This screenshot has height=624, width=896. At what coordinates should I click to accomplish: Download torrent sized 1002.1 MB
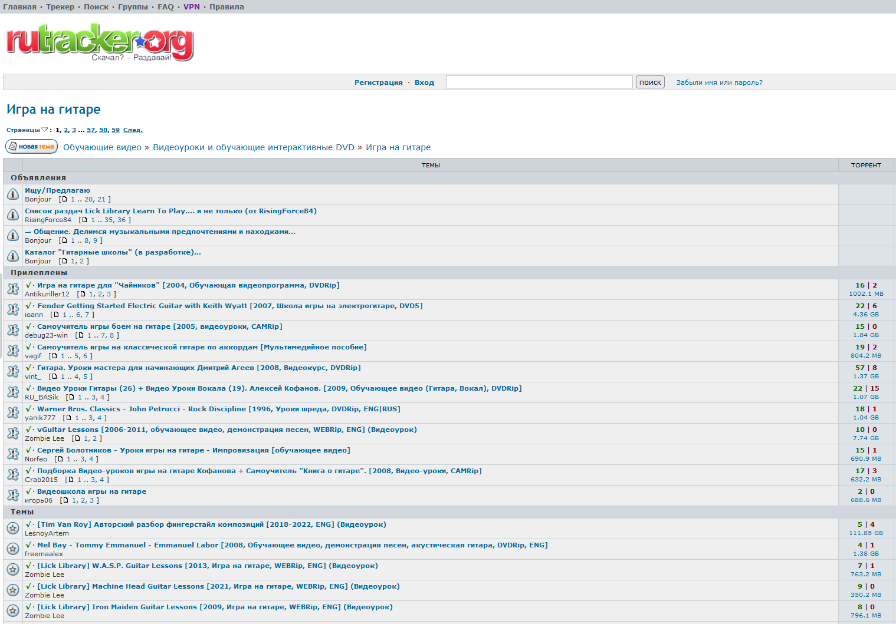tap(866, 294)
